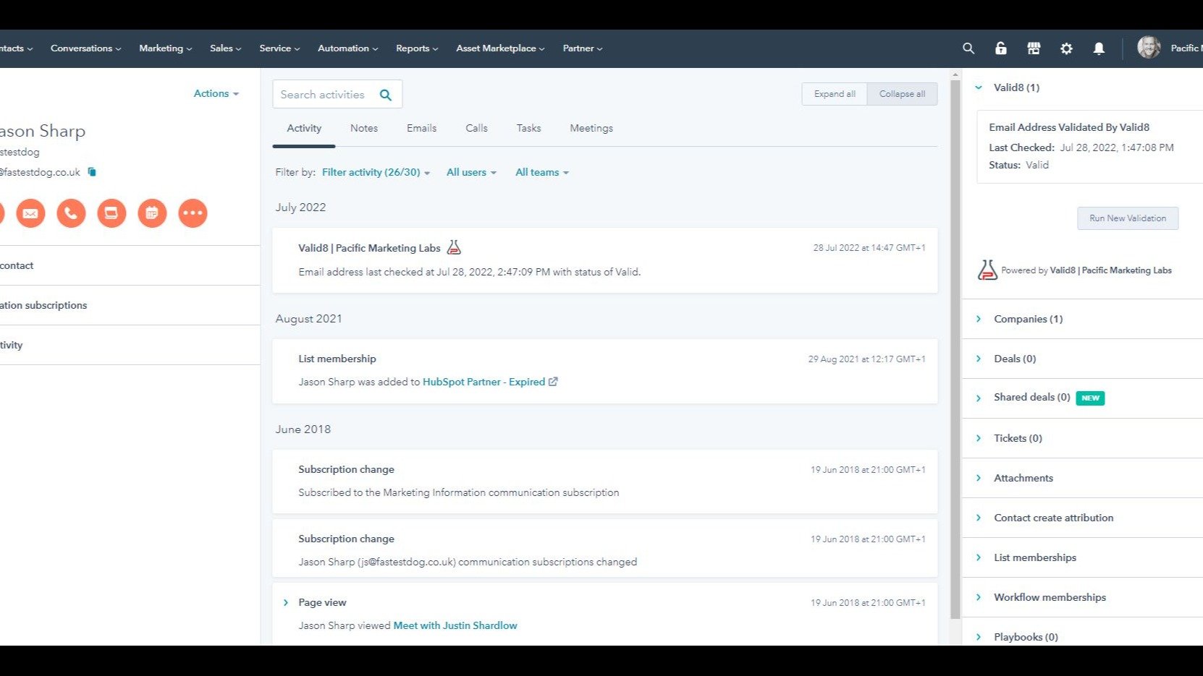Expand the Page view activity entry

(x=286, y=602)
